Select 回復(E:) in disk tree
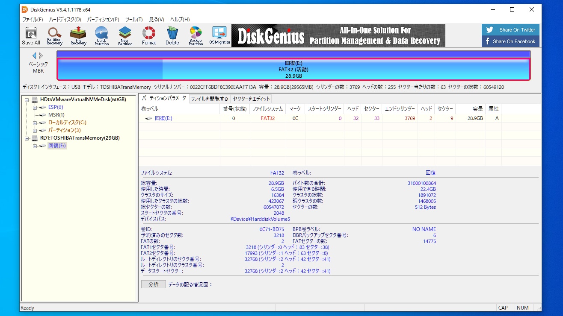 point(57,146)
